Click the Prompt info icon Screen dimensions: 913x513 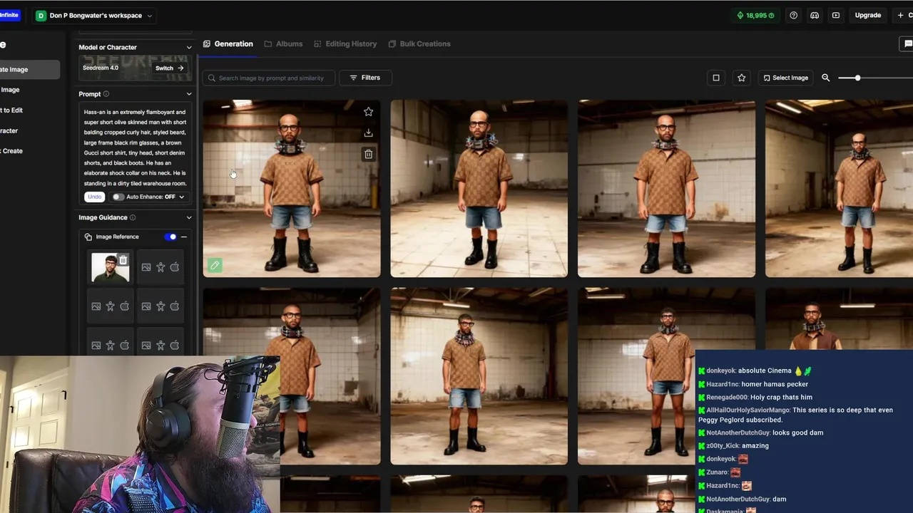(x=106, y=94)
